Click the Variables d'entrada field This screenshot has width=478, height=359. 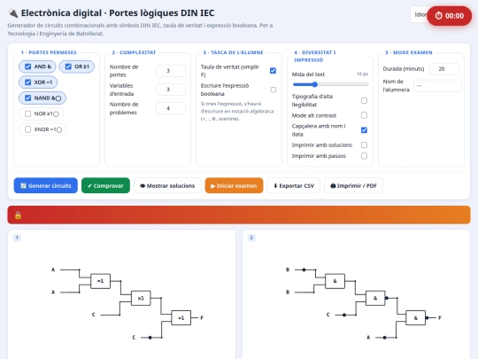tap(171, 90)
